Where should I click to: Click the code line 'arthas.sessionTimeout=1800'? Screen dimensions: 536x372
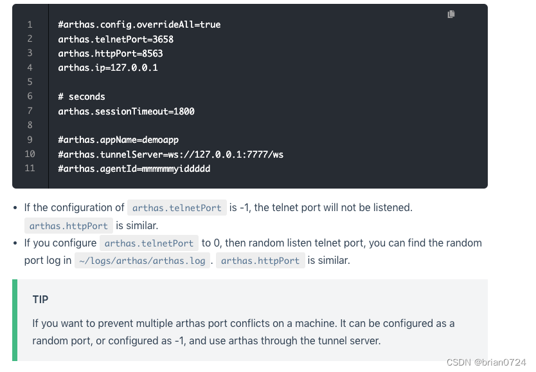pyautogui.click(x=126, y=111)
